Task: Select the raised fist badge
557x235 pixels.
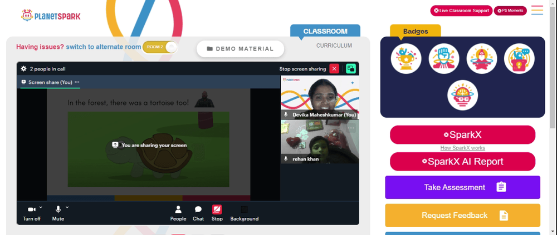Action: tap(444, 58)
